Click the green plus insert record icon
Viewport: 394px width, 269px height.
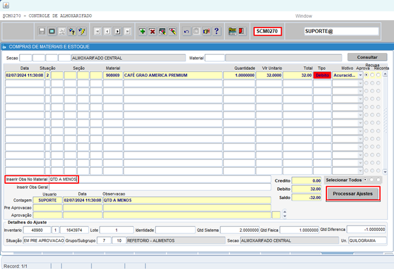(142, 31)
